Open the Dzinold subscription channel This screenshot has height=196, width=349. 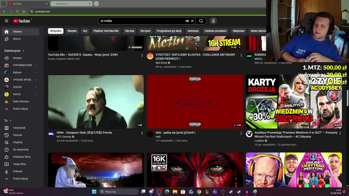pos(21,87)
